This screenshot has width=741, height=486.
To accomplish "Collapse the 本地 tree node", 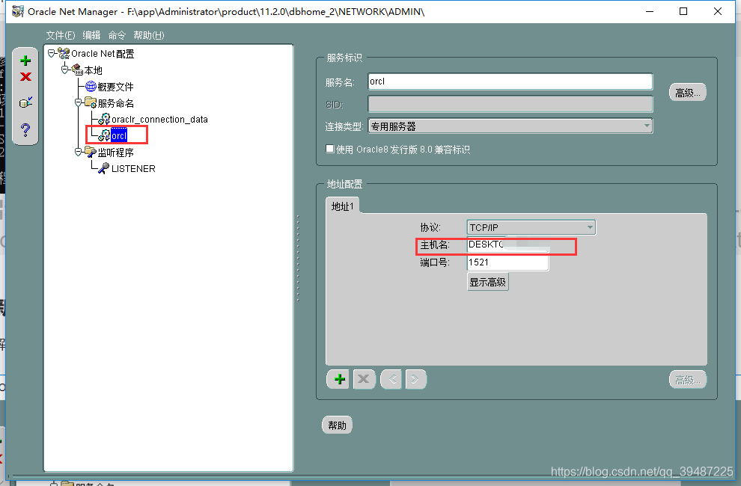I will click(x=64, y=70).
